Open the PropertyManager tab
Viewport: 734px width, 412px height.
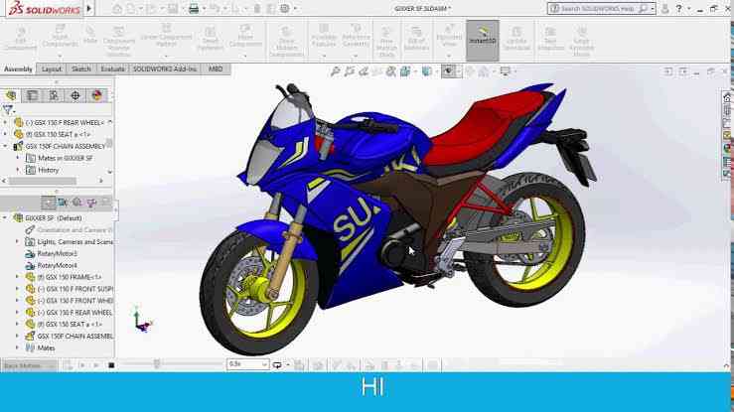pos(33,96)
